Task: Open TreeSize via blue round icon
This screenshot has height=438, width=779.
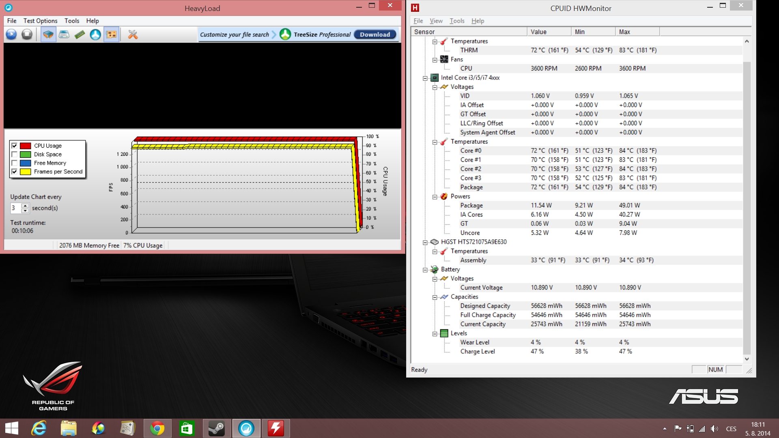Action: 95,34
